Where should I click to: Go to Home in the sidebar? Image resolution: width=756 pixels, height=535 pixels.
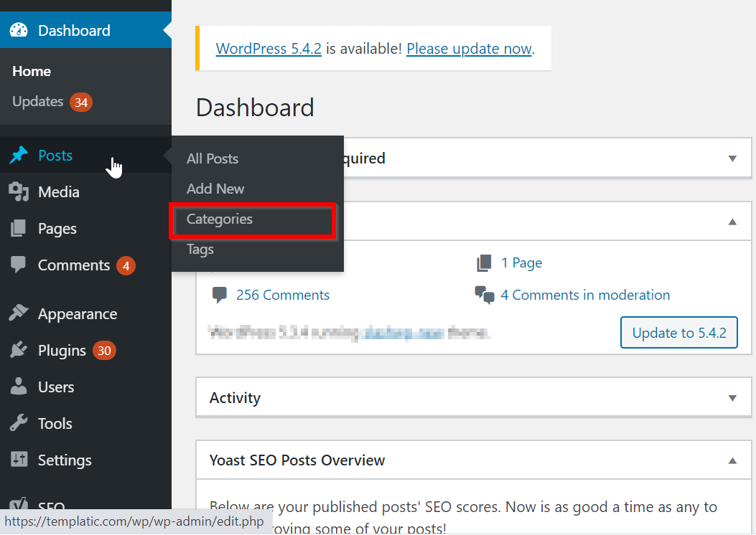tap(32, 71)
